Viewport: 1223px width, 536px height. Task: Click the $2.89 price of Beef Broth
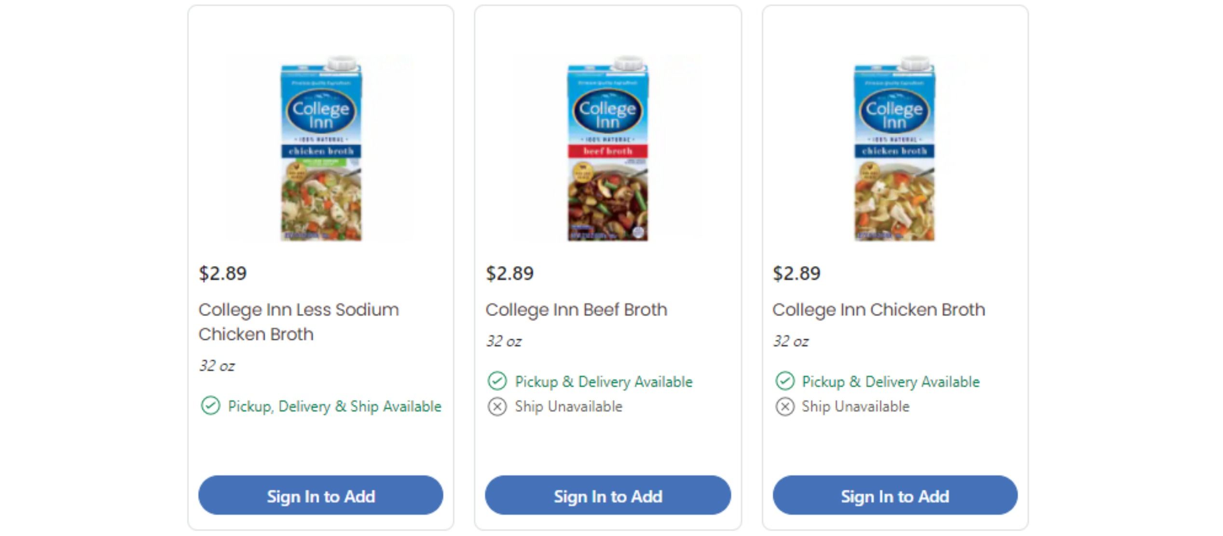pyautogui.click(x=509, y=273)
